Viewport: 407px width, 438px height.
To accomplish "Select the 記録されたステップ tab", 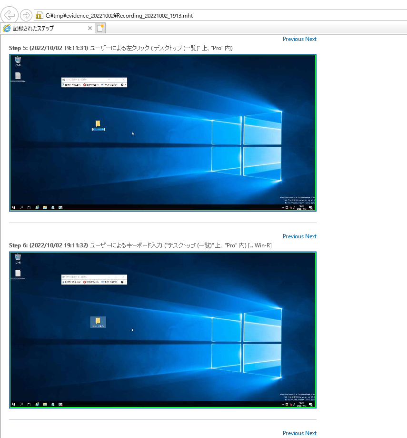I will pyautogui.click(x=48, y=28).
